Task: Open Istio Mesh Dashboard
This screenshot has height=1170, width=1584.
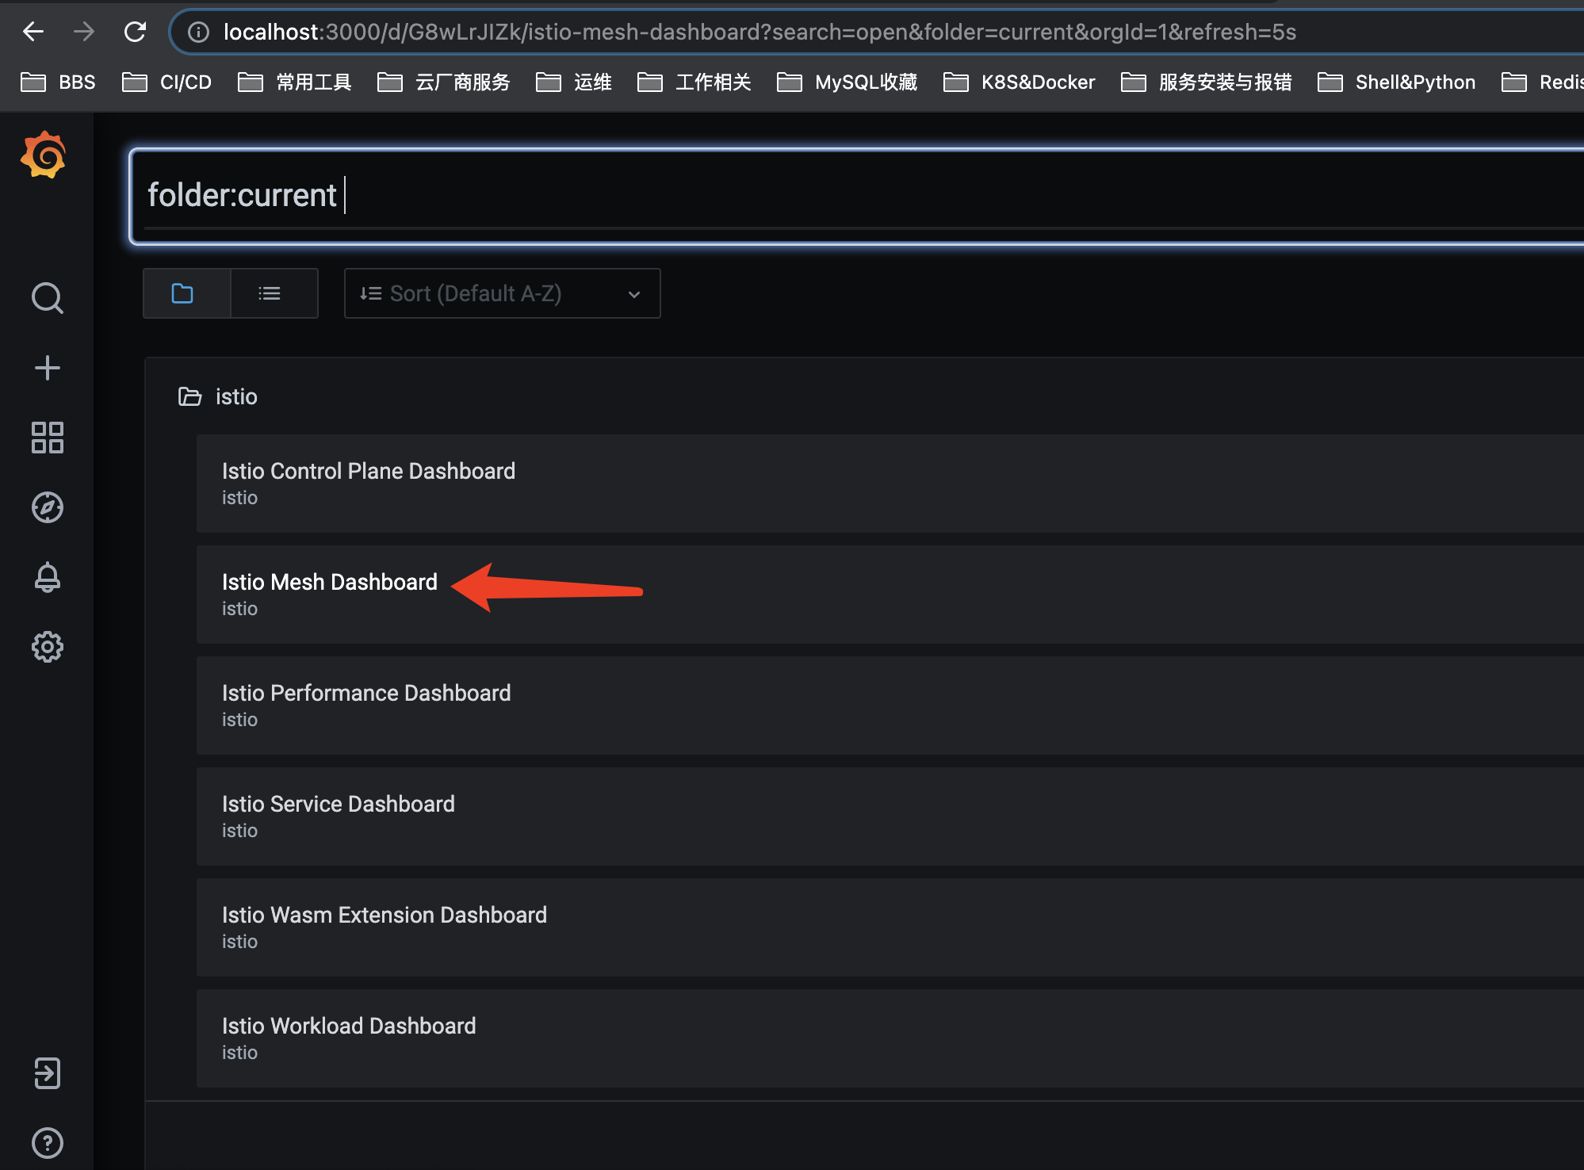Action: [329, 583]
